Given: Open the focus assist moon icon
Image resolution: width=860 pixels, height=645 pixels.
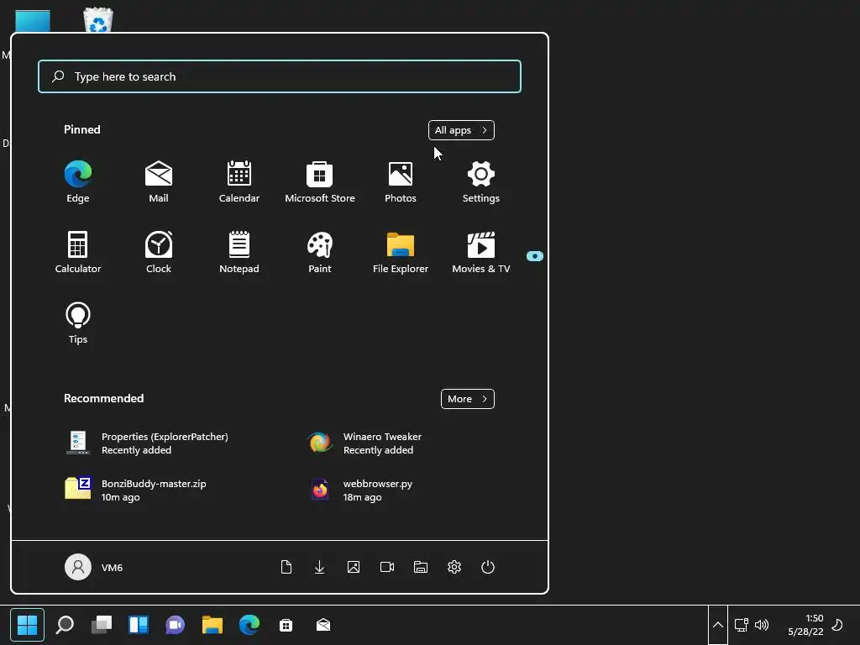Looking at the screenshot, I should [x=837, y=625].
